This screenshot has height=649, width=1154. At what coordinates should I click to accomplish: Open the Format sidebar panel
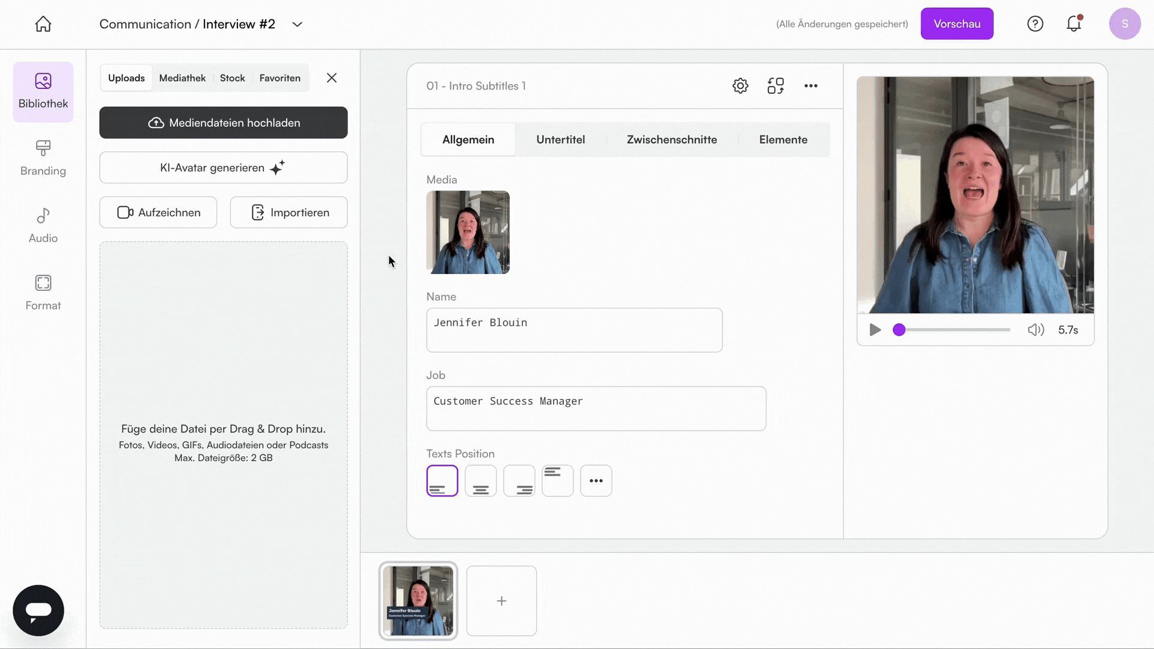pyautogui.click(x=43, y=293)
